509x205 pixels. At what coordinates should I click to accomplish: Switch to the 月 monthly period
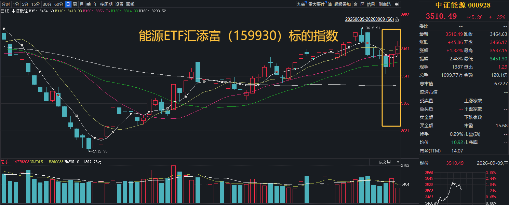(x=81, y=4)
